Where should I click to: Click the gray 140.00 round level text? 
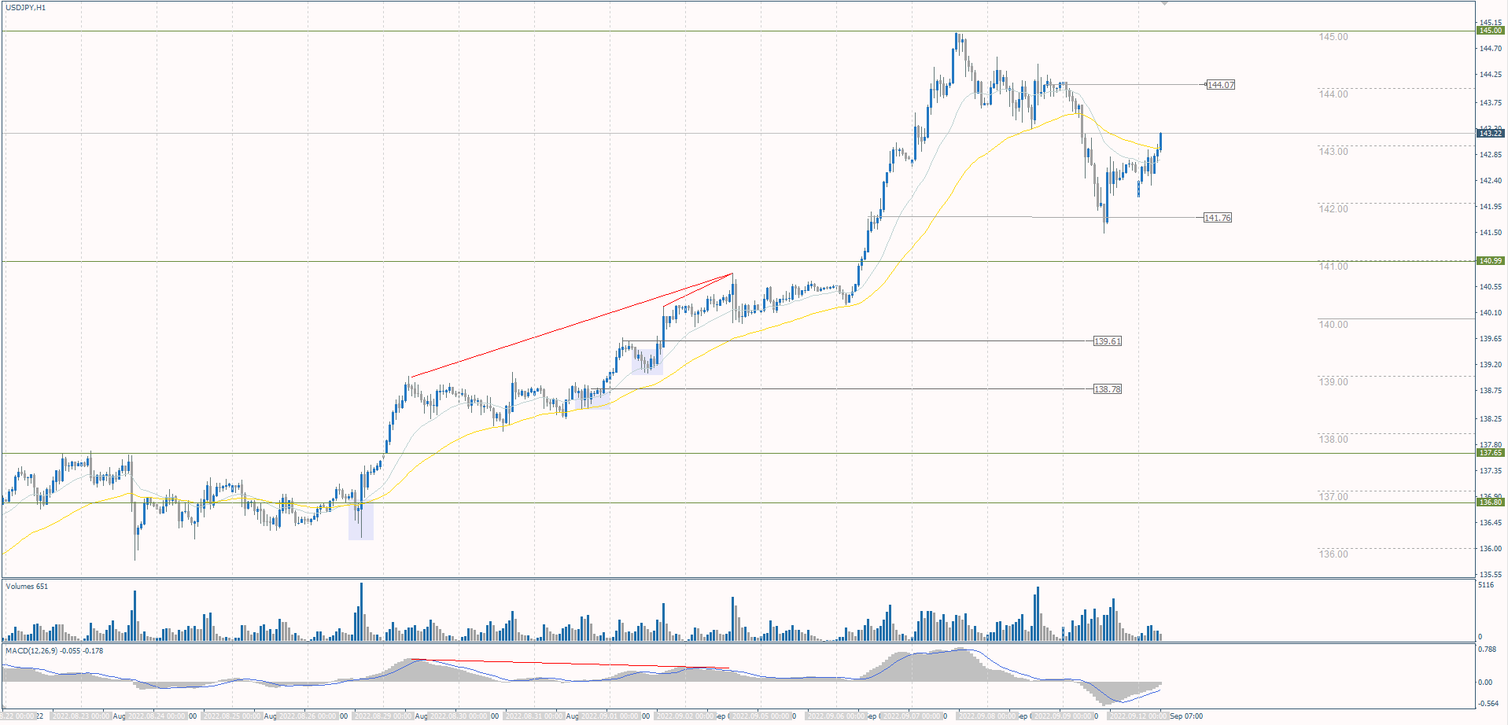pos(1333,325)
